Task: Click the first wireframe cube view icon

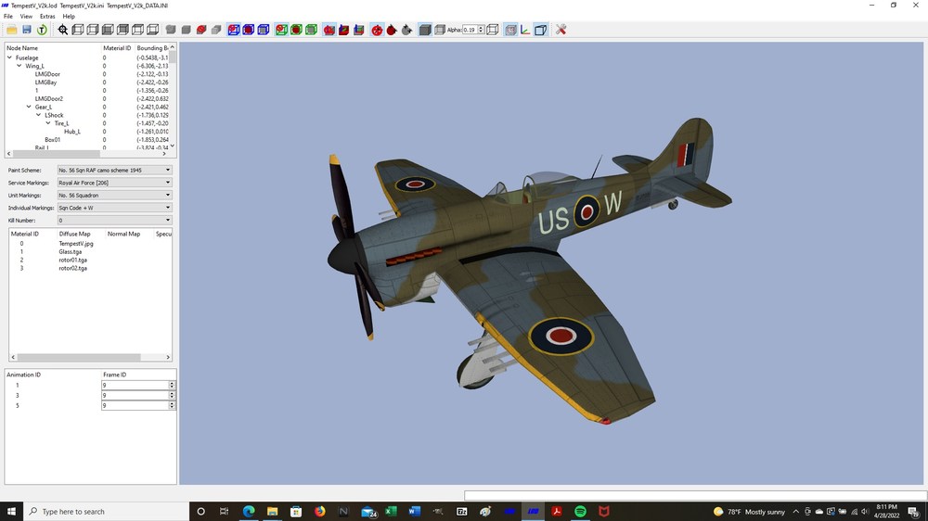Action: point(78,30)
